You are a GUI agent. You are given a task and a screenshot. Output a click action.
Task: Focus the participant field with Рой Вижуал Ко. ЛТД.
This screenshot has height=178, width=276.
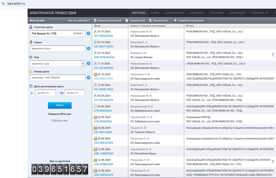58,33
